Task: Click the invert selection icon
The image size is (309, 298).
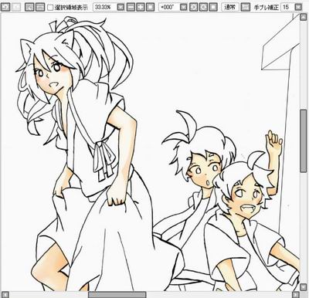Action: pyautogui.click(x=39, y=7)
